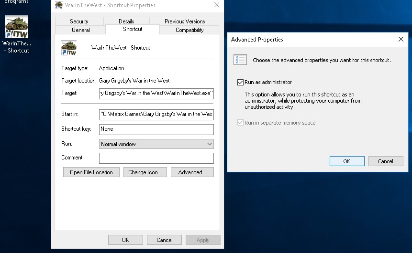The image size is (412, 253).
Task: Click into the Start in field
Action: pyautogui.click(x=156, y=115)
